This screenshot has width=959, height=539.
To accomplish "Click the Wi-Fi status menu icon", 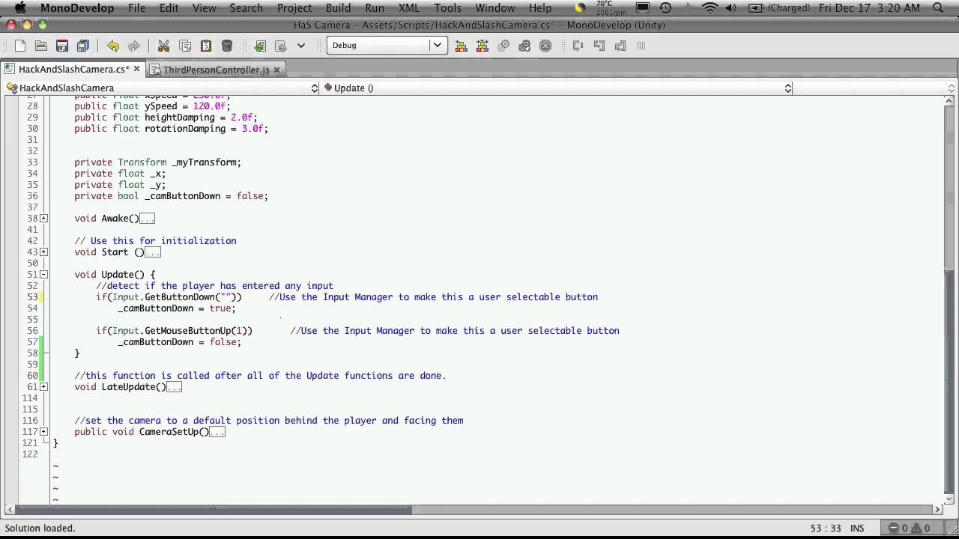I will click(710, 8).
